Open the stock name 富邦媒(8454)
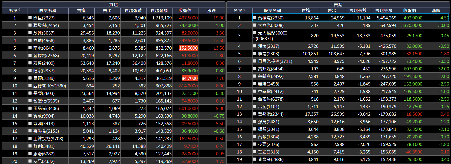 coord(271,69)
